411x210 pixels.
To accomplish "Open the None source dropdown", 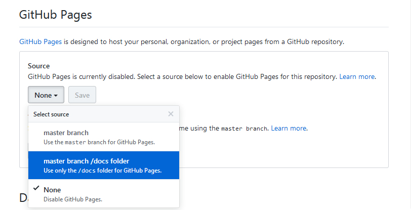I will pyautogui.click(x=46, y=95).
